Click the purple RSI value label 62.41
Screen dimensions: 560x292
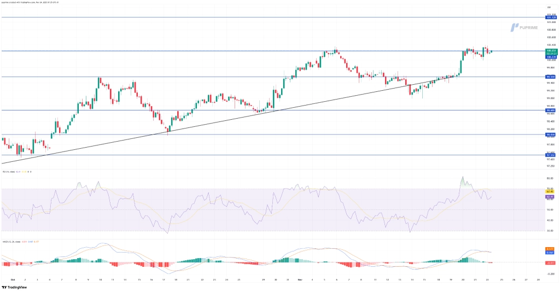coord(551,196)
